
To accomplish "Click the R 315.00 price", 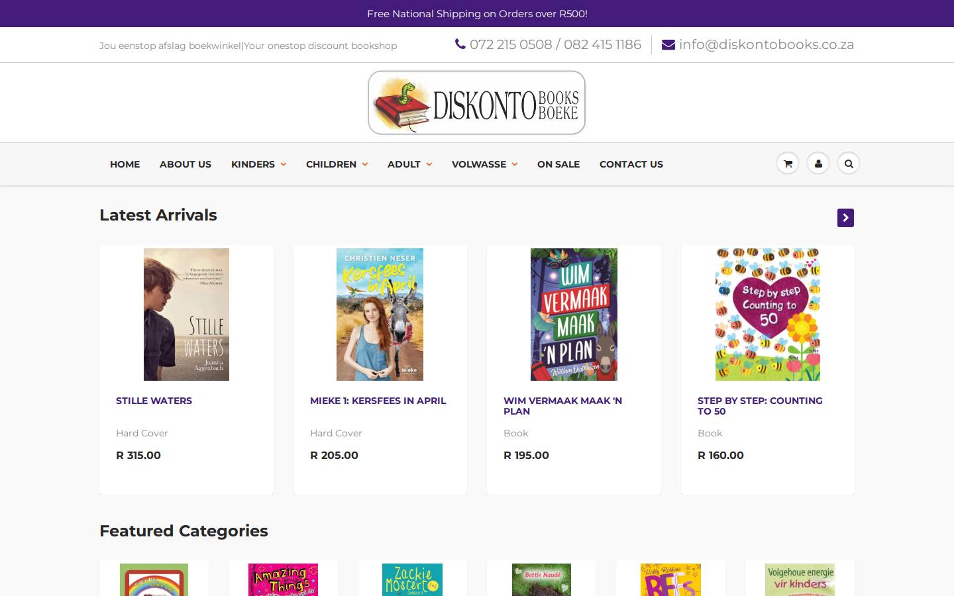I will tap(138, 455).
